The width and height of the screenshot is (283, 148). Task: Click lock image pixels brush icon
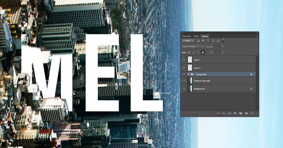194,53
